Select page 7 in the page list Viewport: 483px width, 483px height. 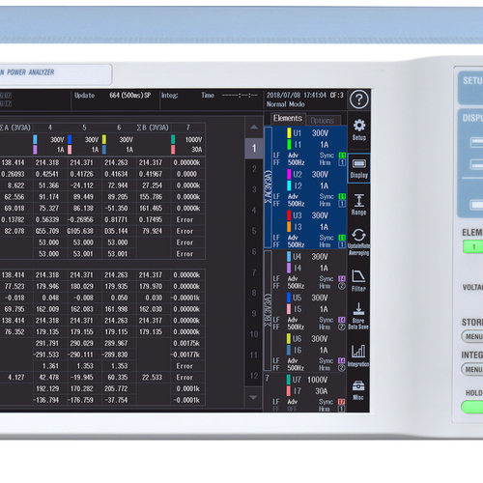[254, 272]
